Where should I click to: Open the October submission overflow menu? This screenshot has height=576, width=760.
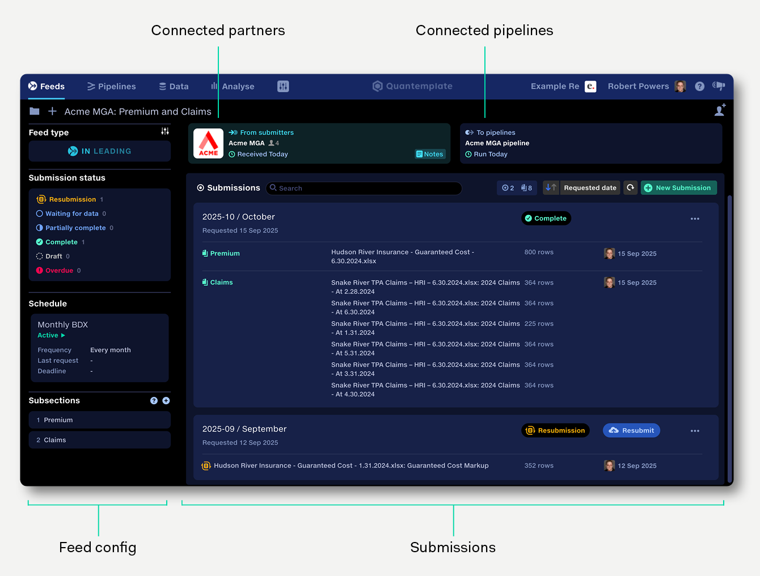[x=695, y=218]
